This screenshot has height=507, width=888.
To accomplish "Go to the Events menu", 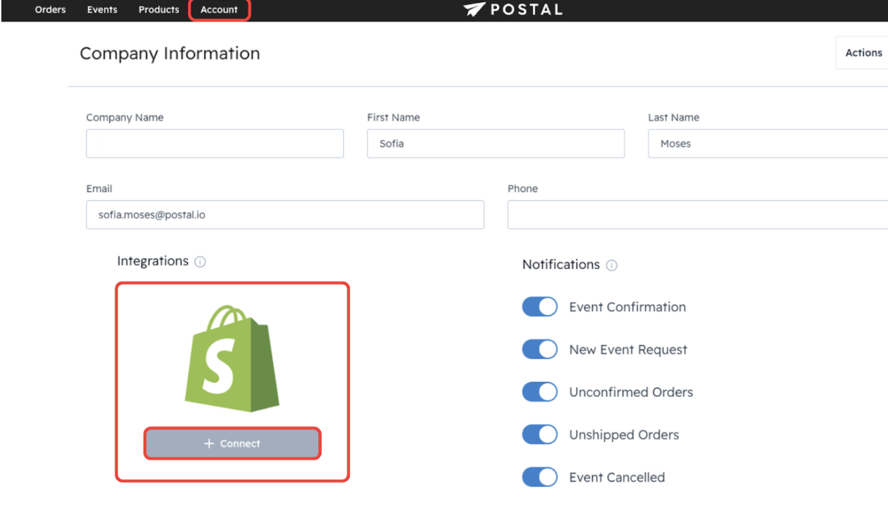I will 102,10.
